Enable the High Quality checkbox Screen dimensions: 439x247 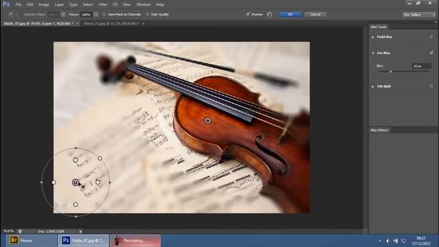(147, 14)
